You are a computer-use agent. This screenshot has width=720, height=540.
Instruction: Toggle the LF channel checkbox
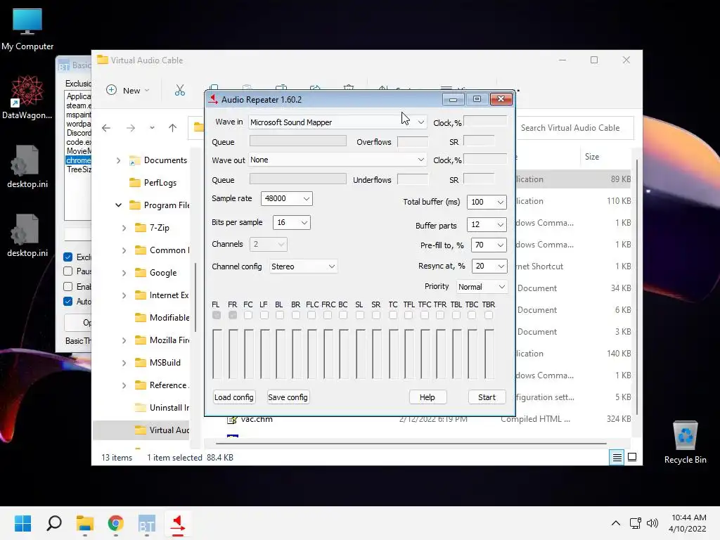[264, 315]
